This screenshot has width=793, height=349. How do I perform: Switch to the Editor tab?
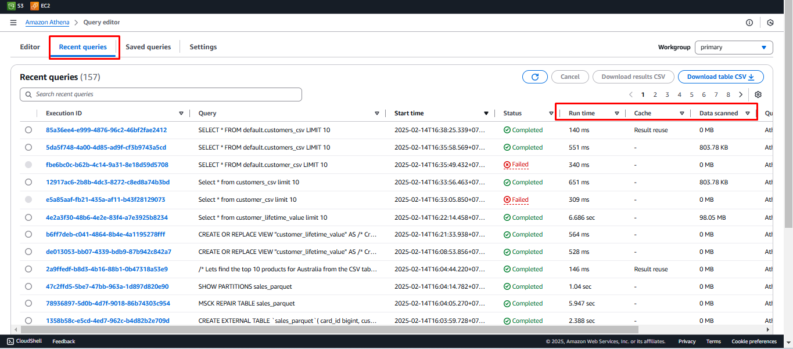click(30, 47)
